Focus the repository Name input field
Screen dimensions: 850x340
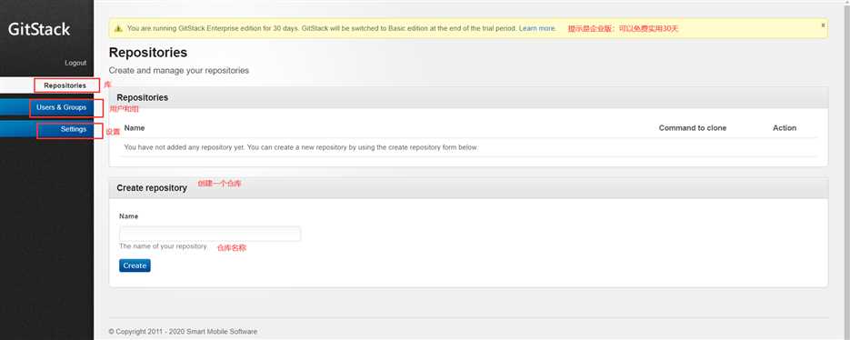pyautogui.click(x=210, y=234)
